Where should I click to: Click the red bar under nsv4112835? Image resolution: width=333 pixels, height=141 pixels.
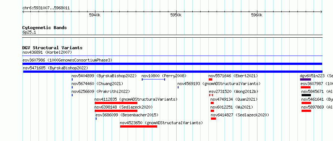click(x=116, y=103)
